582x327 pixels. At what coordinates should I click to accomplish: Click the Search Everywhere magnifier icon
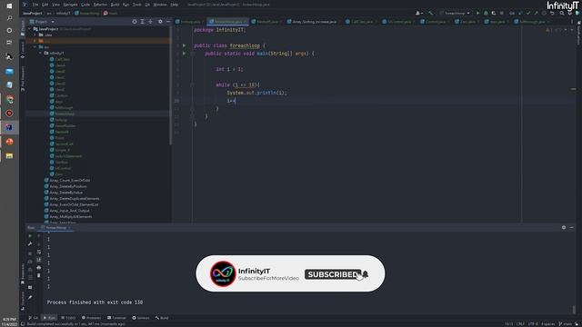(562, 13)
